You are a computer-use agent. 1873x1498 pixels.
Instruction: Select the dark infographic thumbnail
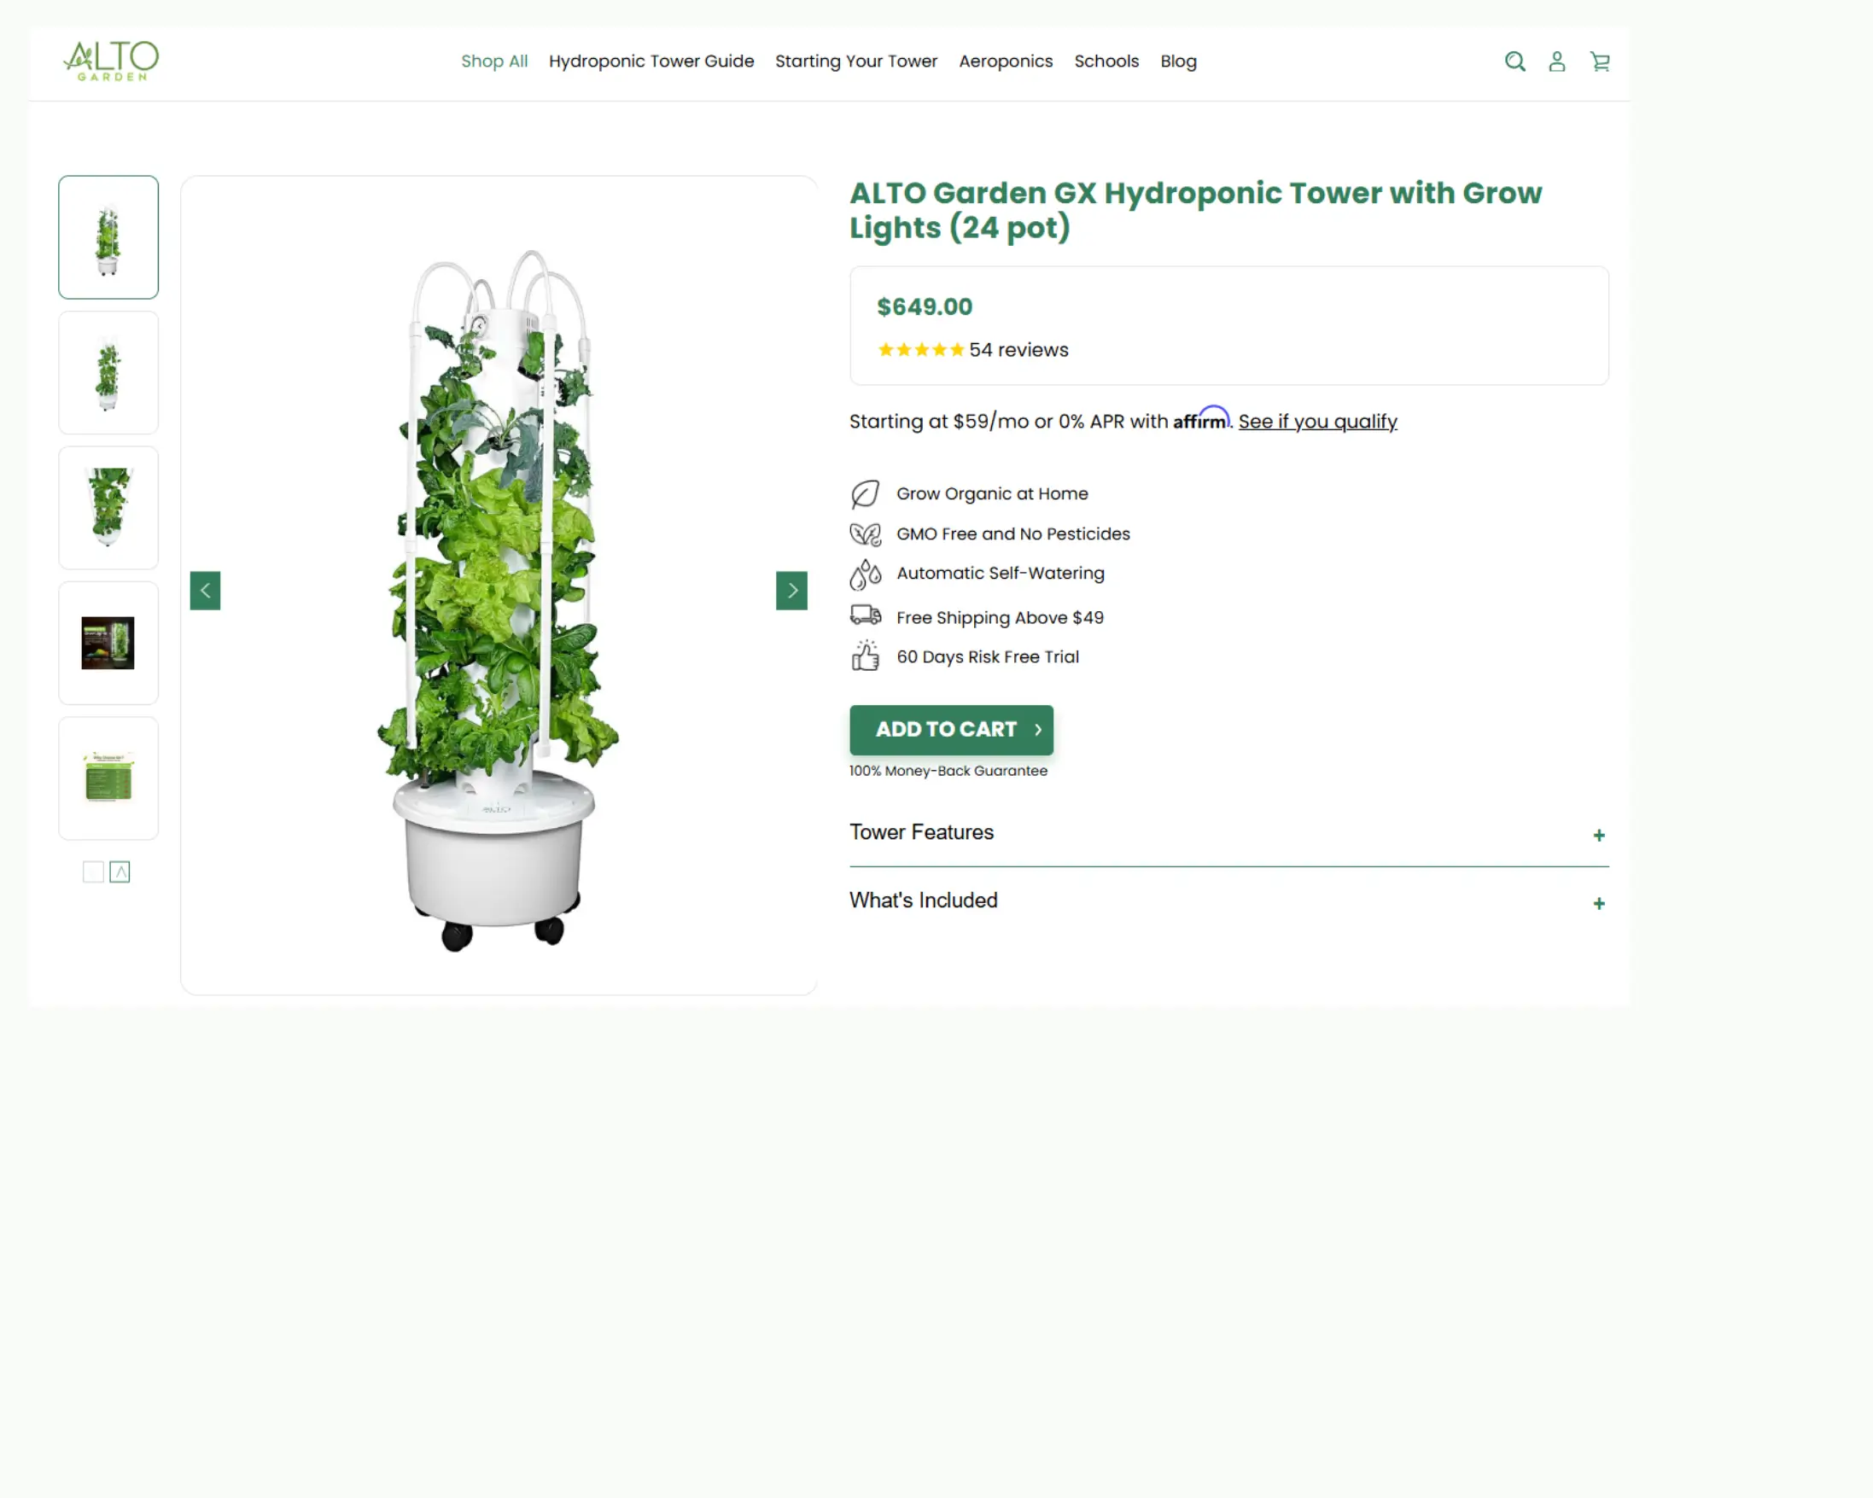coord(108,644)
